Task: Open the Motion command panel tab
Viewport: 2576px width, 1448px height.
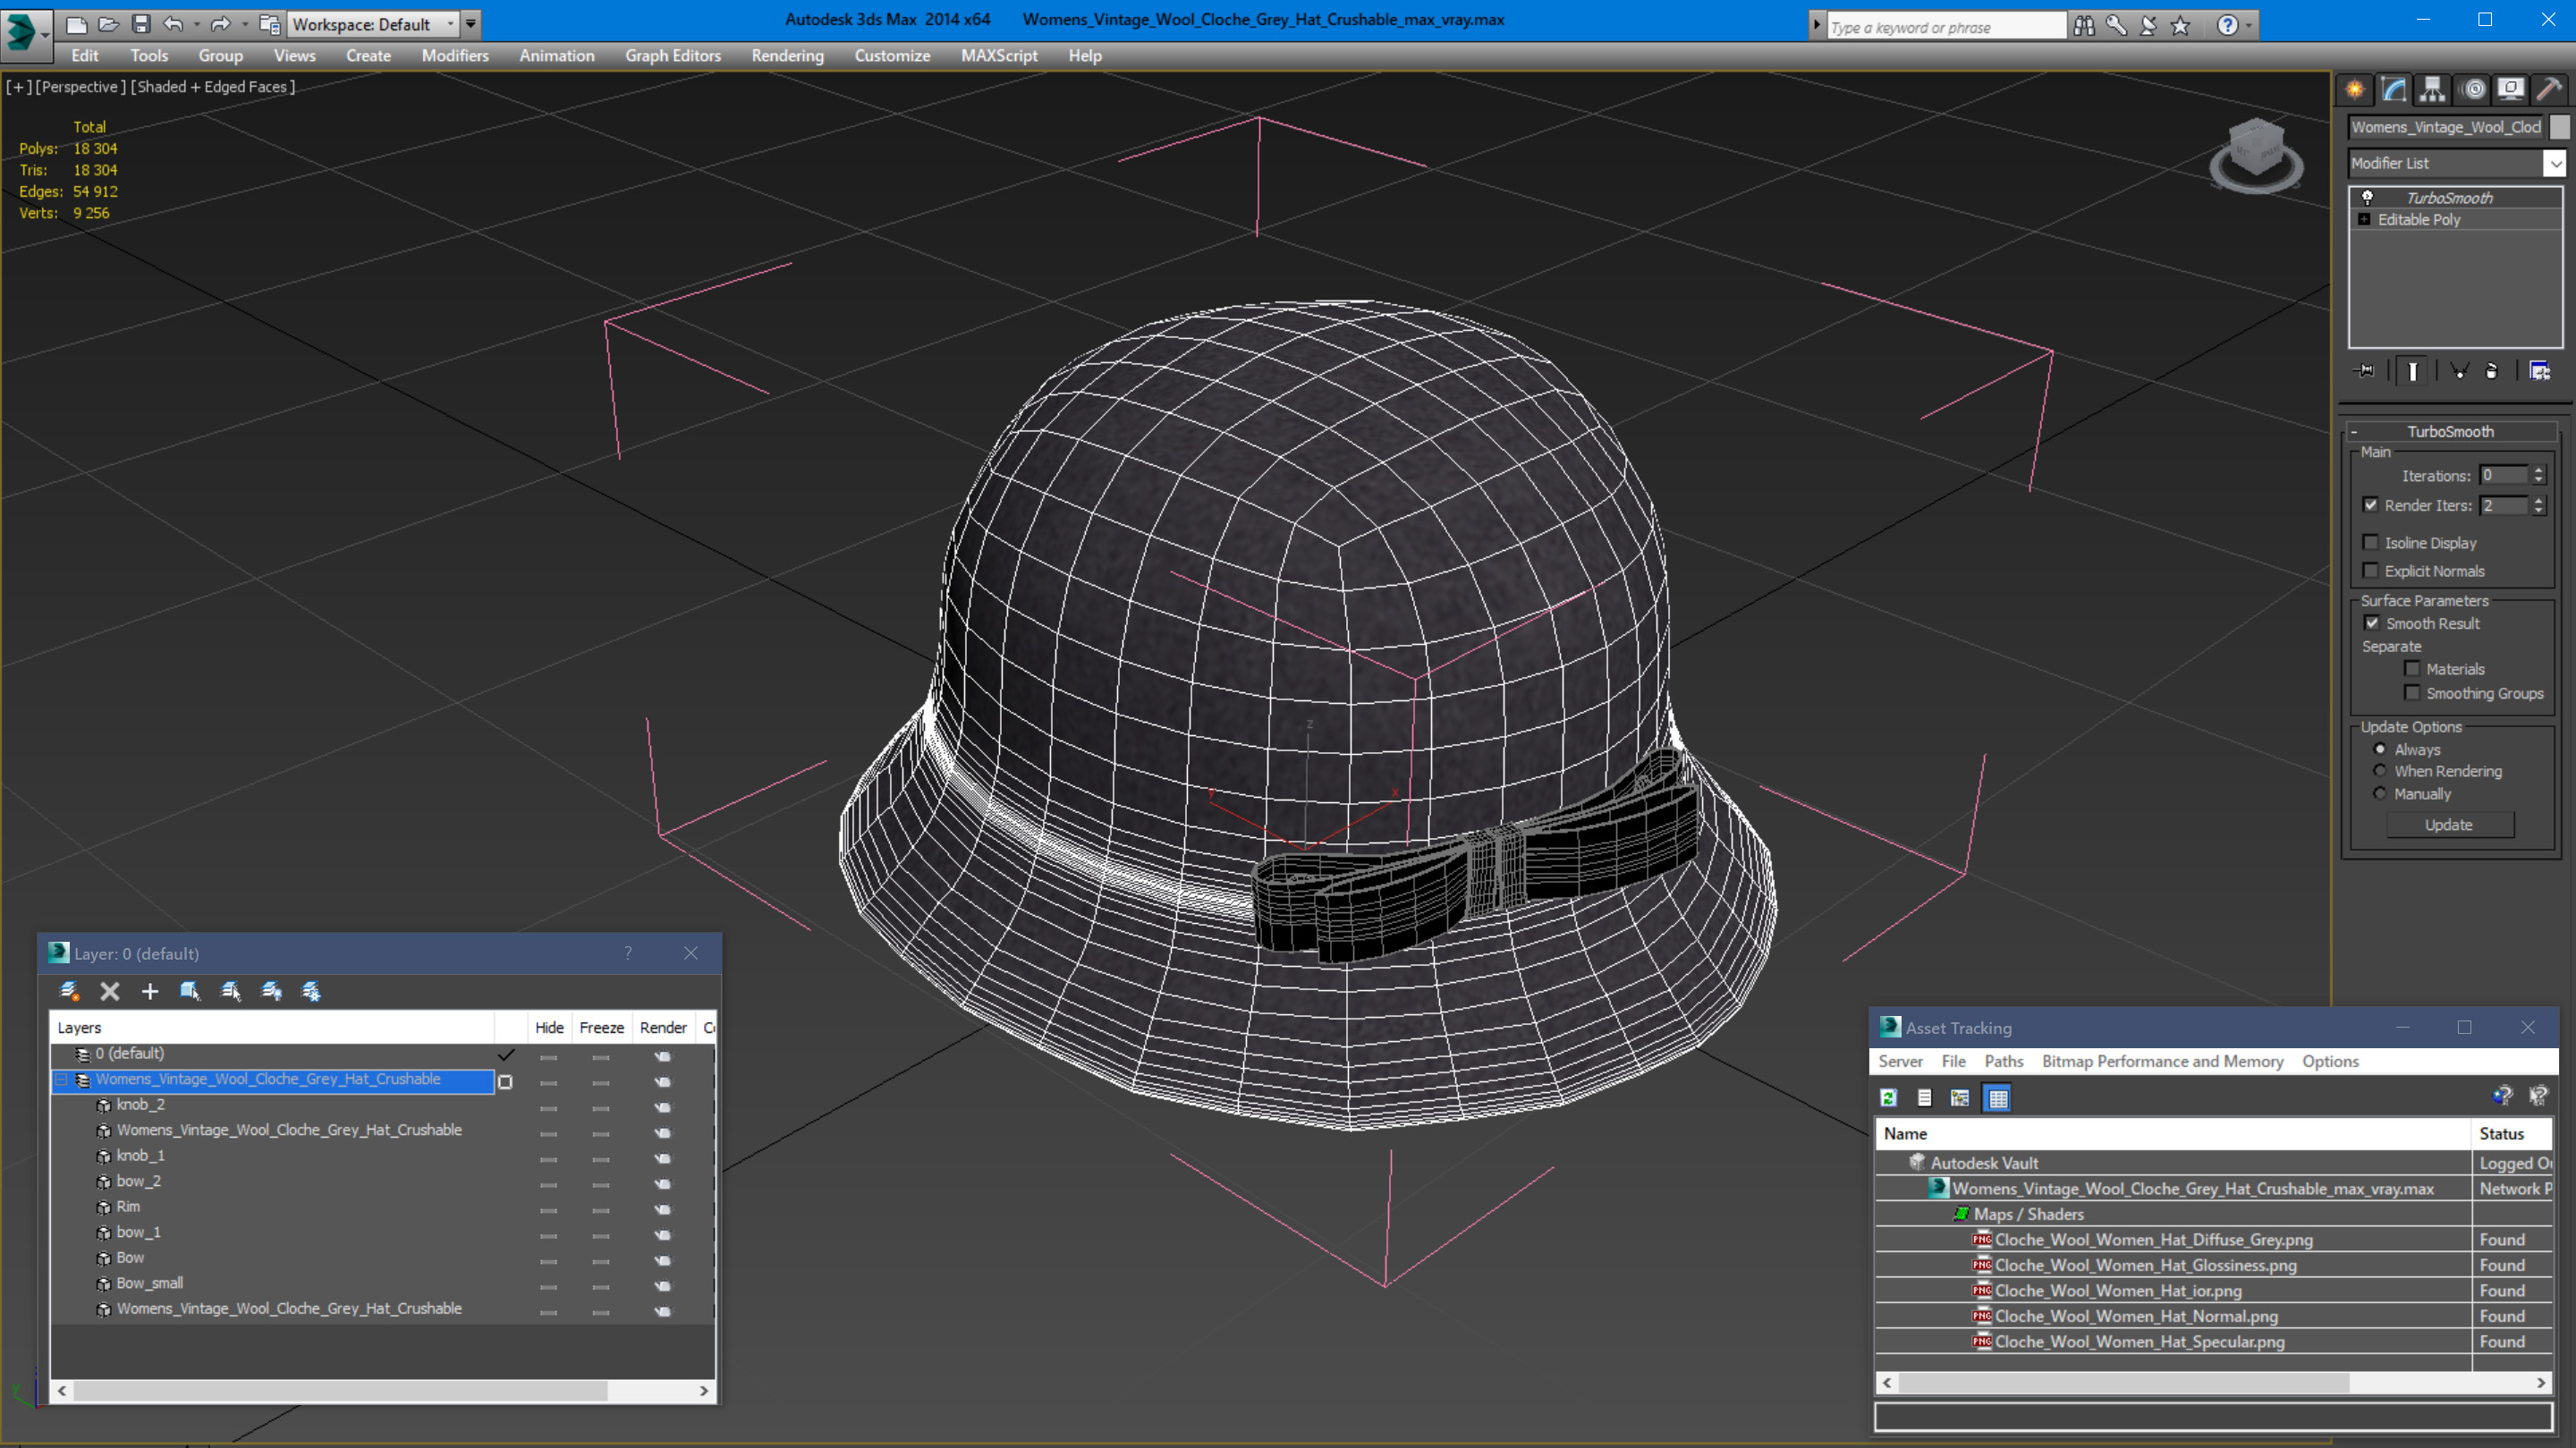Action: click(x=2474, y=90)
